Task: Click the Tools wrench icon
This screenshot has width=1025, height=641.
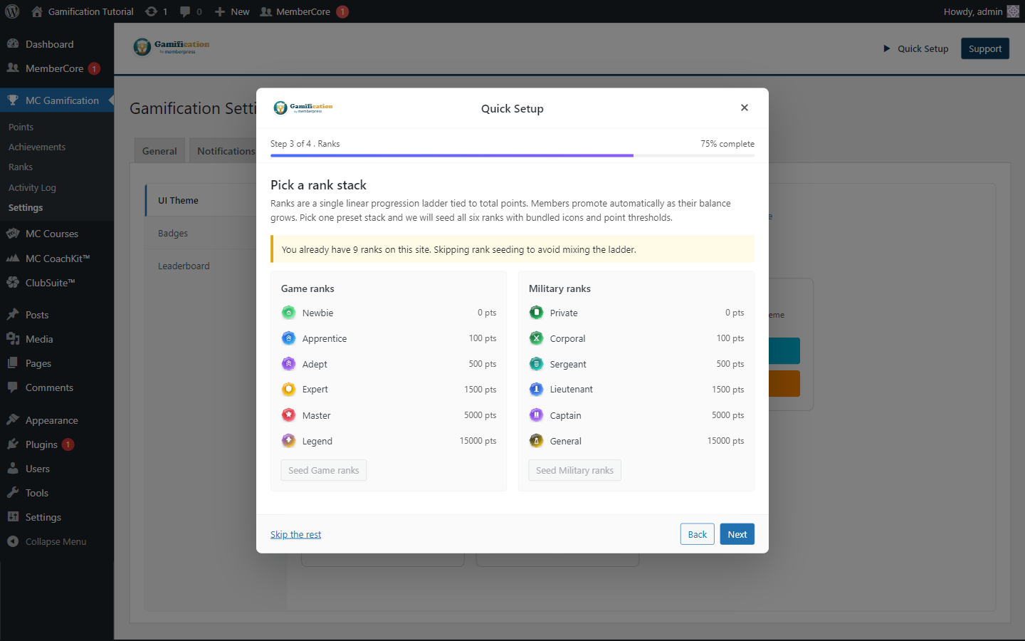Action: point(13,493)
